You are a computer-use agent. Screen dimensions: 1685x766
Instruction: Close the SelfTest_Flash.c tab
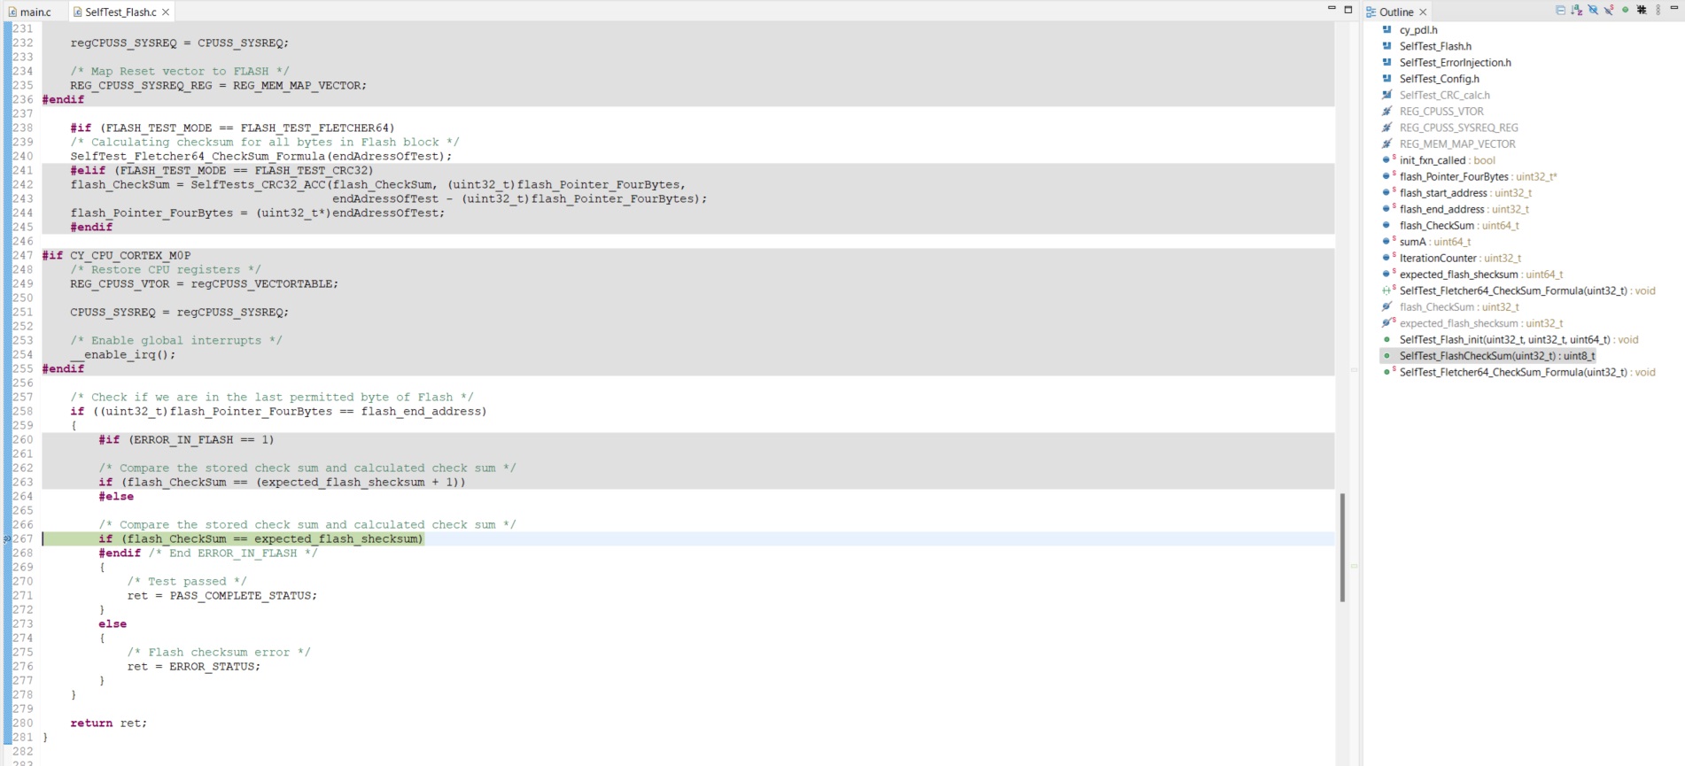166,12
